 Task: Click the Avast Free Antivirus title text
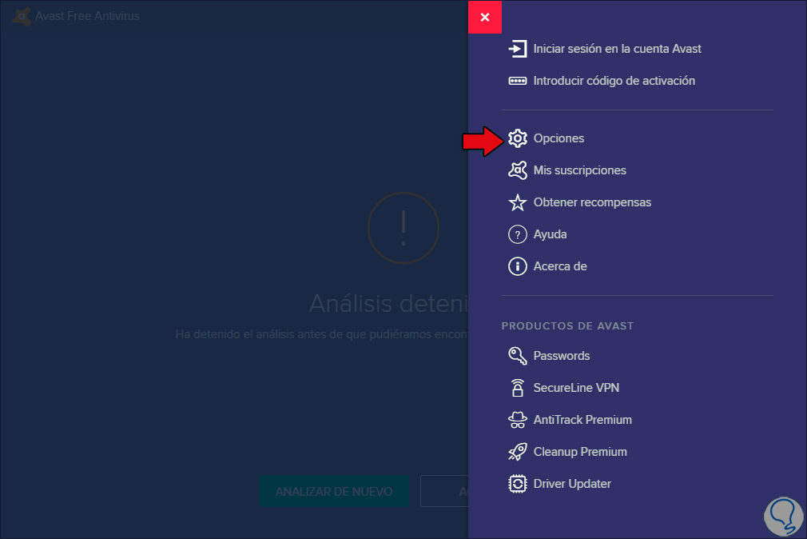(x=88, y=16)
